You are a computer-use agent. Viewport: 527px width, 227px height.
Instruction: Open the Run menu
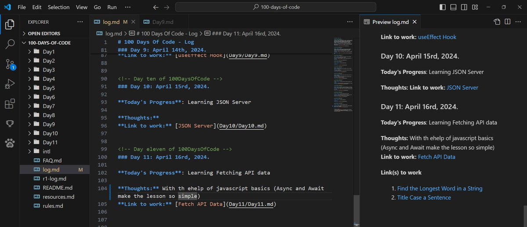pyautogui.click(x=112, y=7)
